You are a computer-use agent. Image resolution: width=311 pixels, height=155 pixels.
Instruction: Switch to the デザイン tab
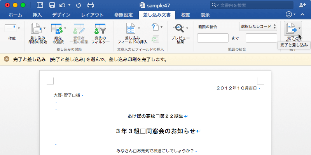pos(61,15)
